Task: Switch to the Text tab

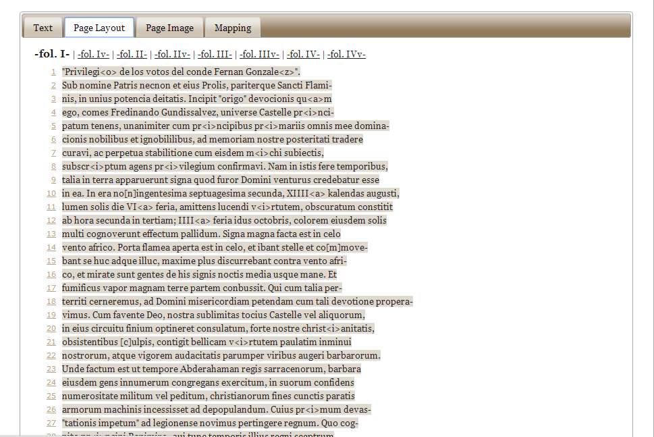Action: point(43,28)
